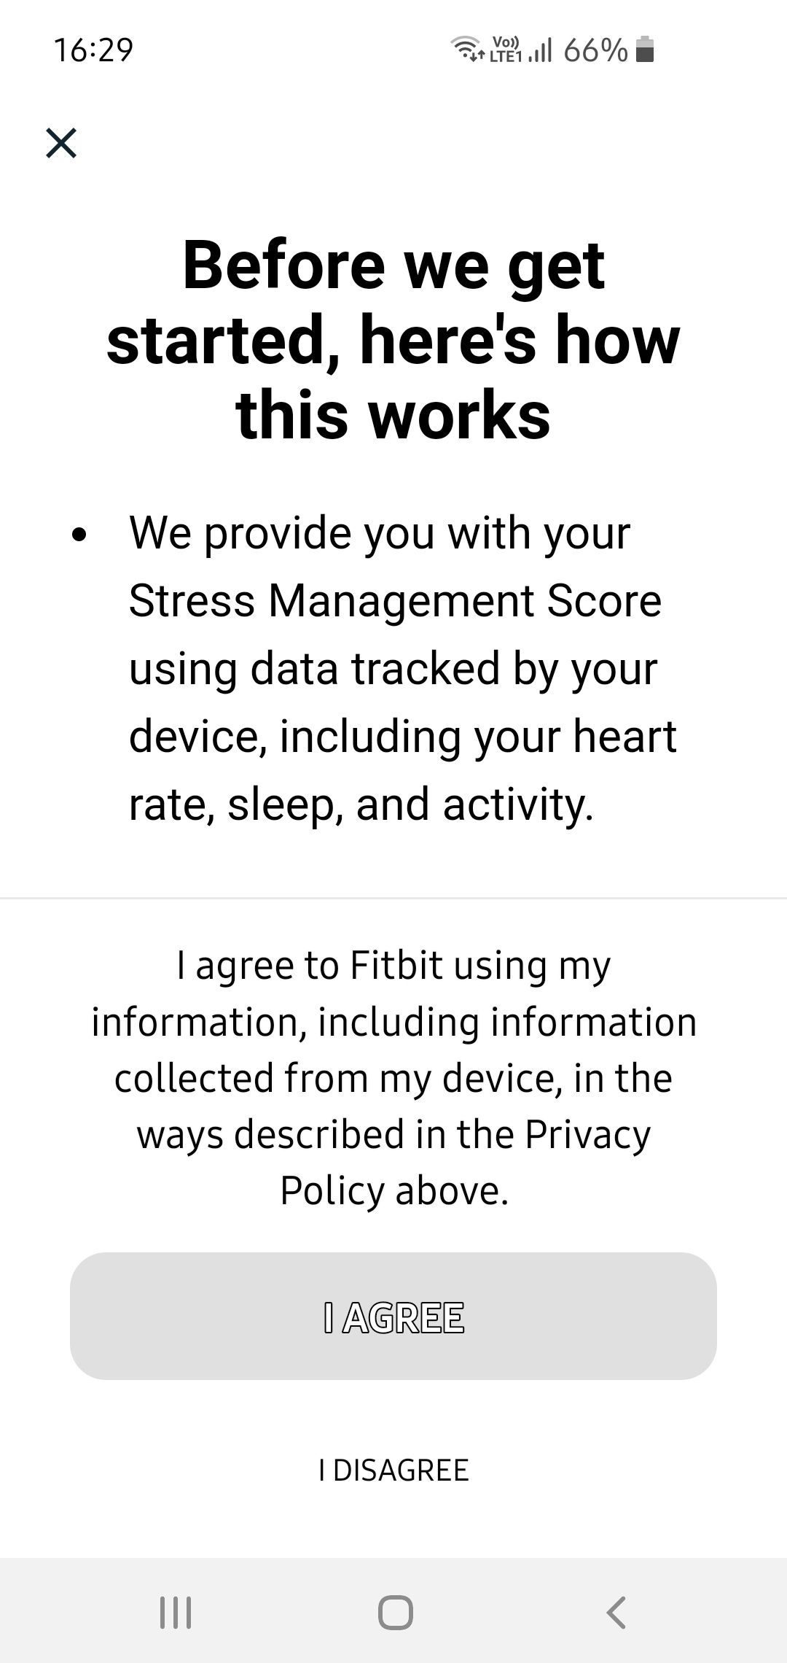Open Android recent apps view
This screenshot has width=787, height=1663.
176,1612
